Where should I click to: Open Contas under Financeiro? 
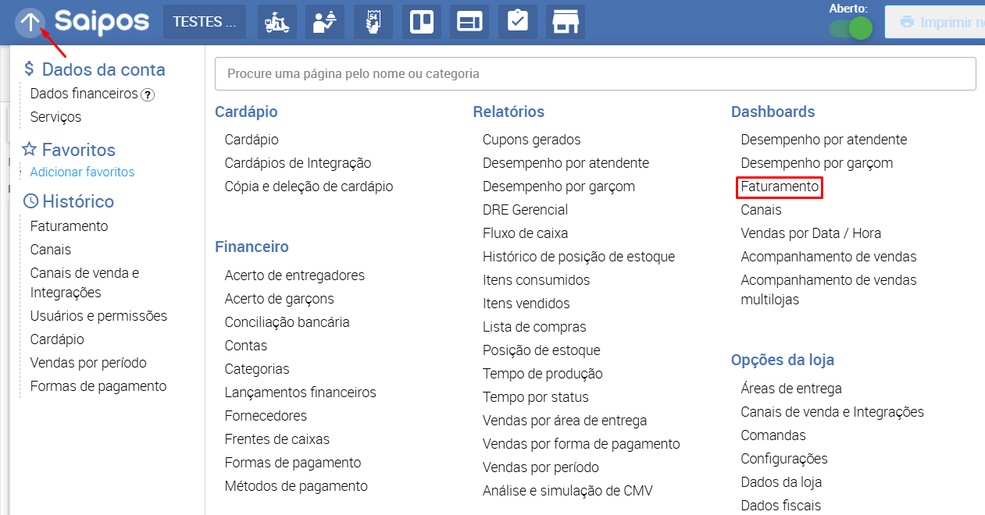[x=245, y=346]
